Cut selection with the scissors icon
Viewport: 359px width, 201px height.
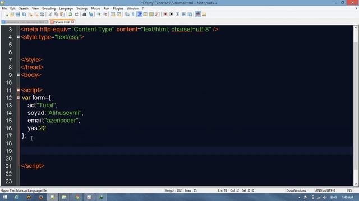(50, 15)
